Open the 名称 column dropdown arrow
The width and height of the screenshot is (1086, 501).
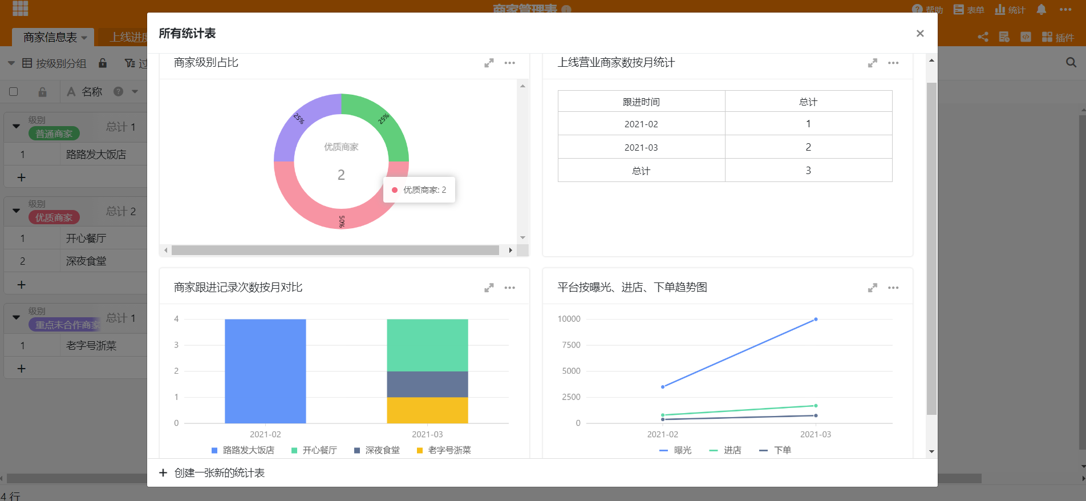coord(135,91)
